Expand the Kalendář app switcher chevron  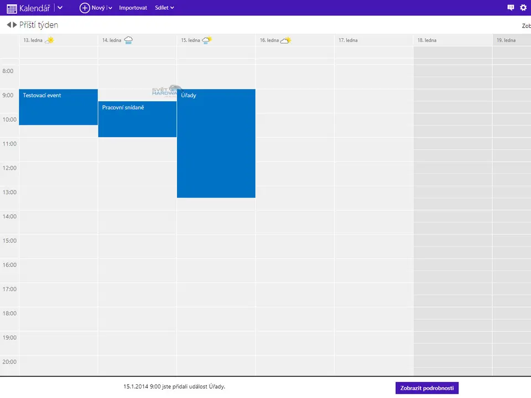click(60, 8)
